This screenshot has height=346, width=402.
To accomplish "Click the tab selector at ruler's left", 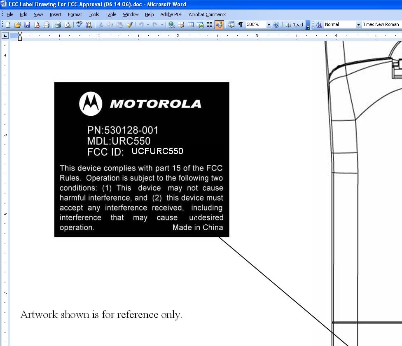I will (x=5, y=36).
